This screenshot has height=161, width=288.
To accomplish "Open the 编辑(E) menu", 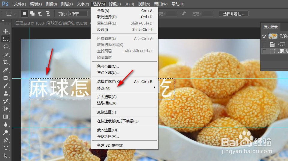I will 36,4.
